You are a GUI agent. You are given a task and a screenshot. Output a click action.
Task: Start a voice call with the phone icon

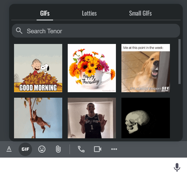click(x=81, y=149)
